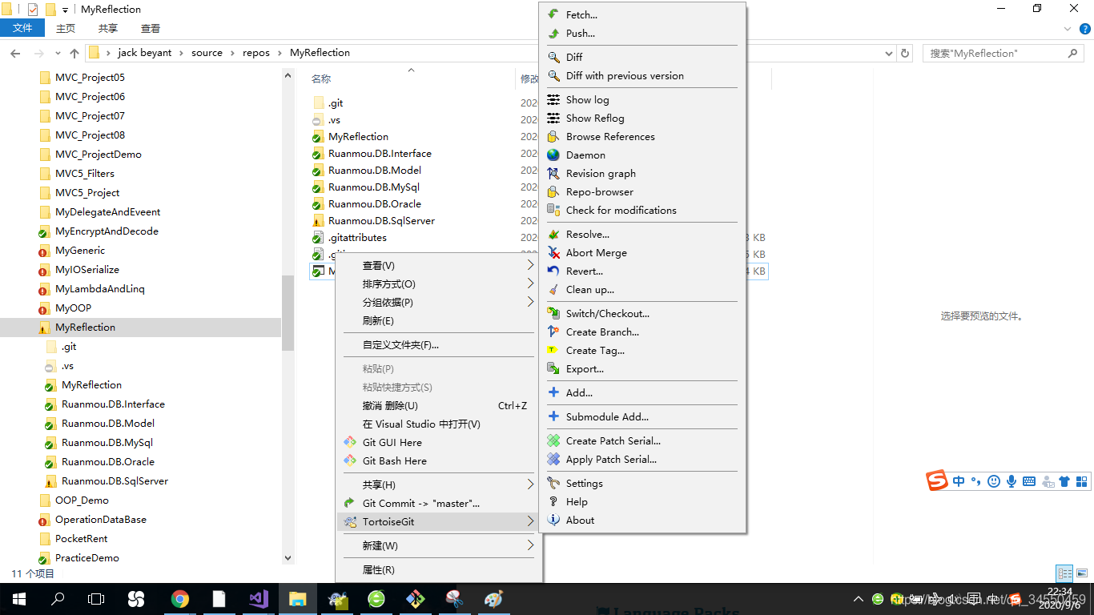Image resolution: width=1094 pixels, height=615 pixels.
Task: Select Git Bash Here
Action: [439, 460]
